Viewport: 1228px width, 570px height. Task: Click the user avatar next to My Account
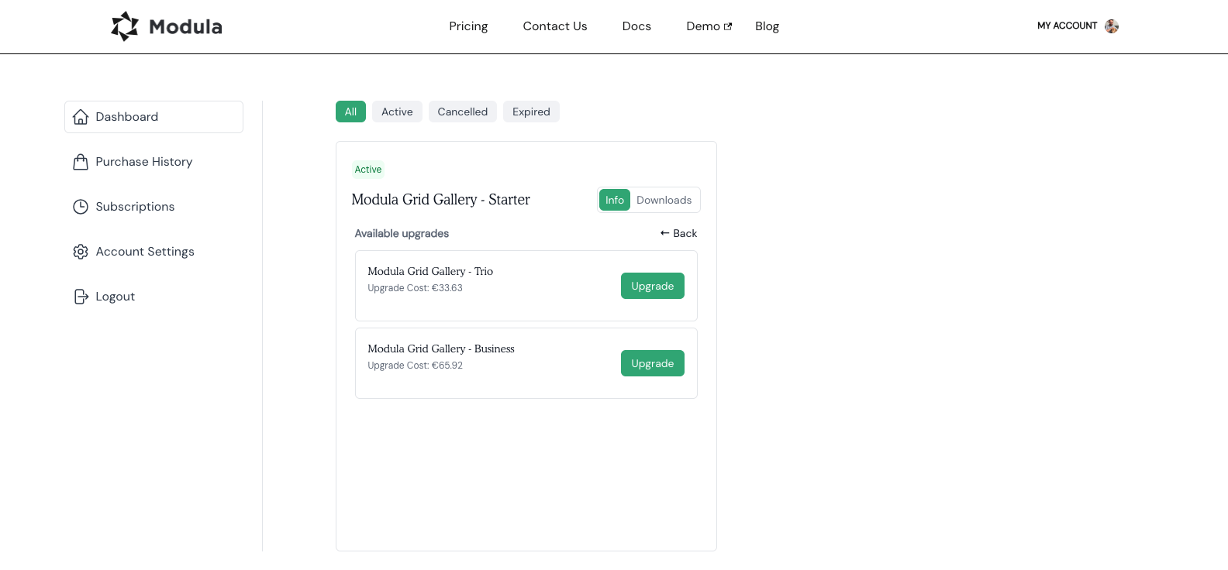point(1111,26)
